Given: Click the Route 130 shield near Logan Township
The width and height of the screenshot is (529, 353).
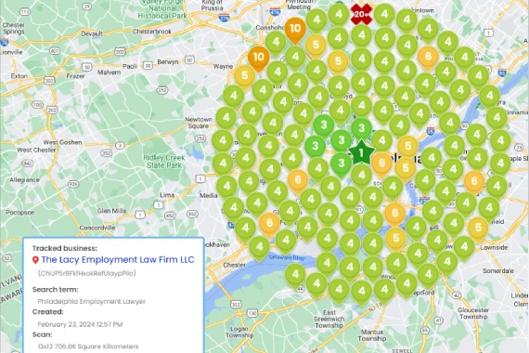Looking at the screenshot, I should pos(252,313).
